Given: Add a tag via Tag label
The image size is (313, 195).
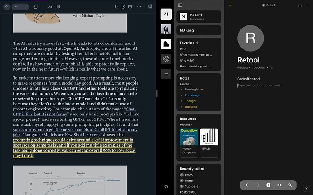Looking at the screenshot, I should 272,67.
